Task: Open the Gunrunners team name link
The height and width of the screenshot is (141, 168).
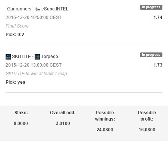Action: [x=19, y=9]
